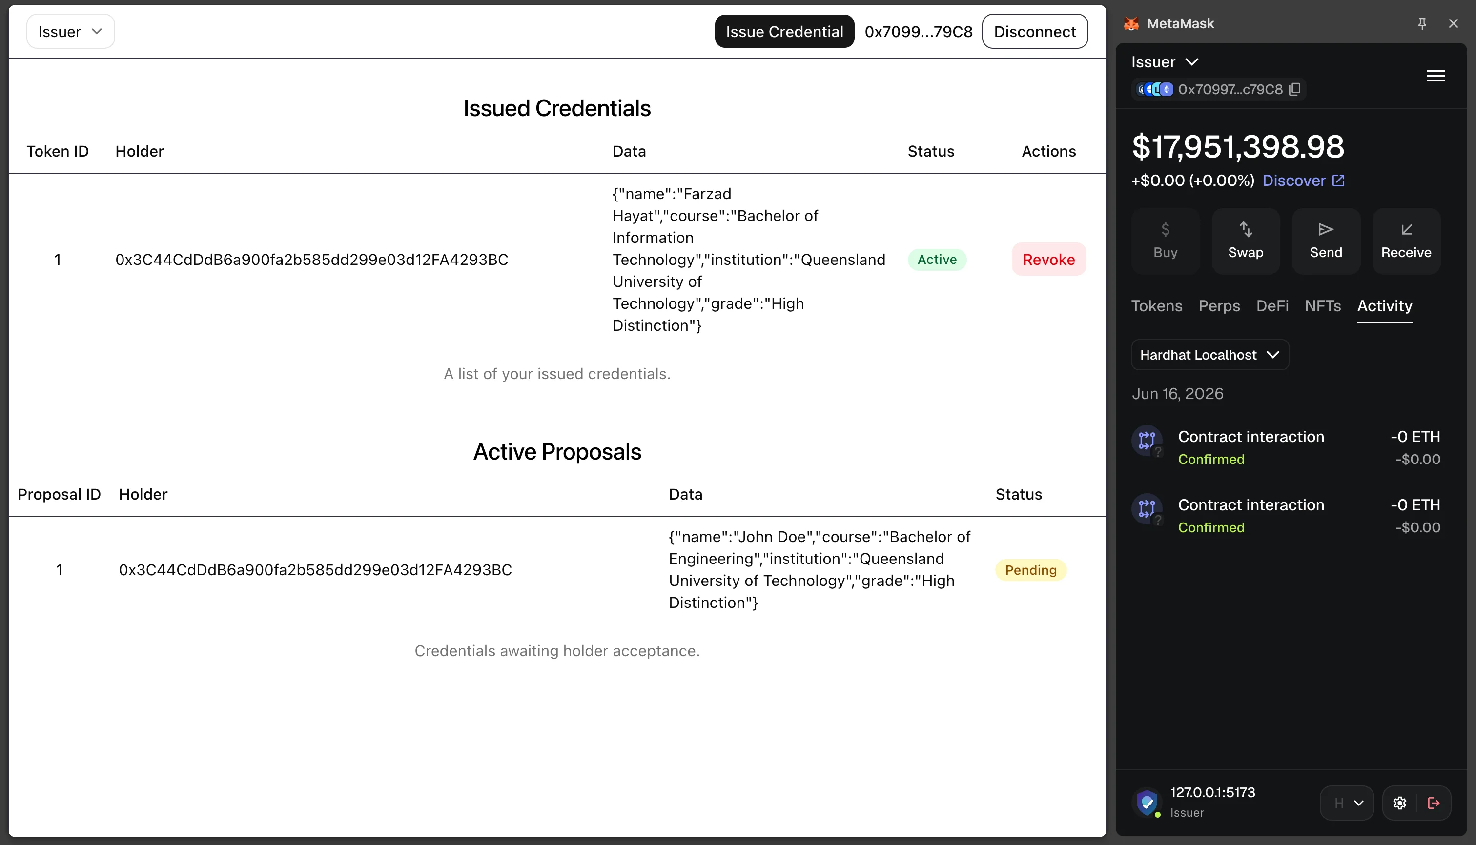
Task: Switch to the Perps tab
Action: click(x=1219, y=306)
